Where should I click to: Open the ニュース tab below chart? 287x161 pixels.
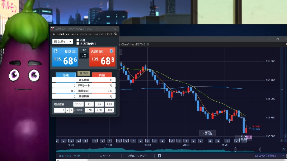click(x=105, y=156)
